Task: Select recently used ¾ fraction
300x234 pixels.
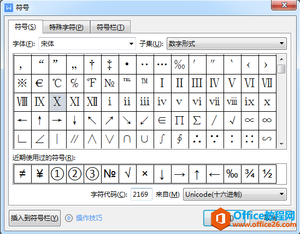Action: click(250, 174)
